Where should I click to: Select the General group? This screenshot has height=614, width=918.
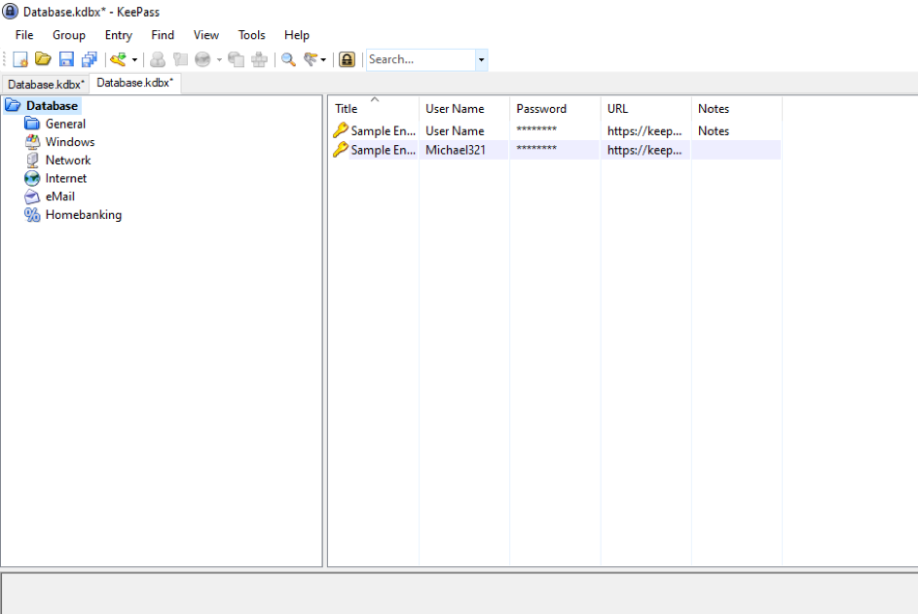pos(65,125)
